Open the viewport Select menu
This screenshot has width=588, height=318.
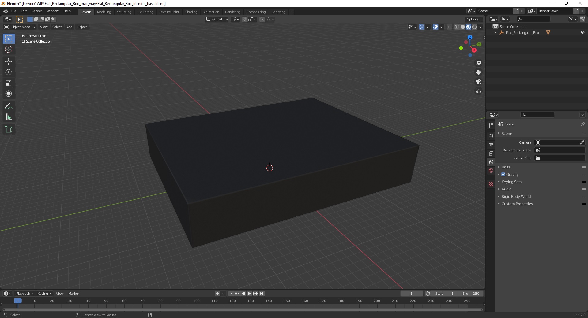tap(57, 27)
